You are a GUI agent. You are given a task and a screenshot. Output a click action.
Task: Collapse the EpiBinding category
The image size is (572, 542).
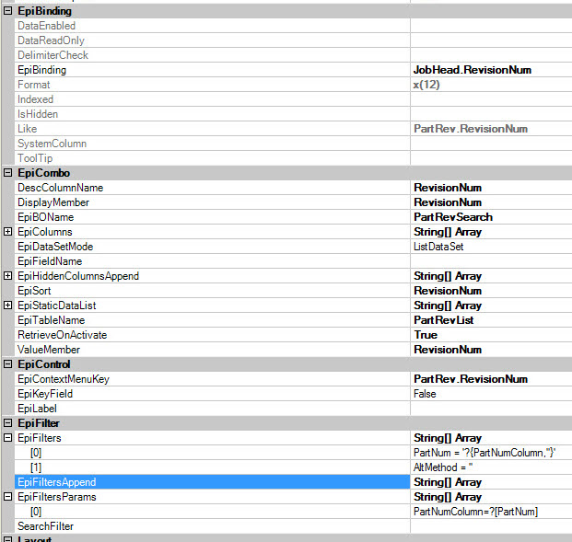[7, 11]
